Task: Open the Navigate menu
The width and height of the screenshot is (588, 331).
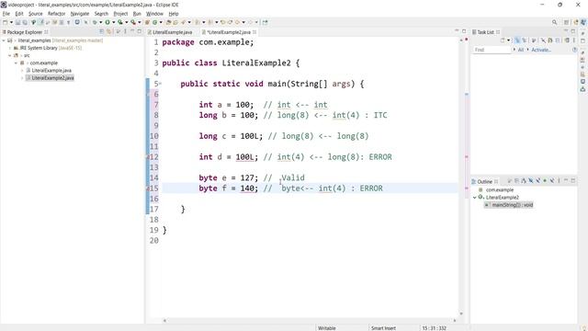Action: 80,14
